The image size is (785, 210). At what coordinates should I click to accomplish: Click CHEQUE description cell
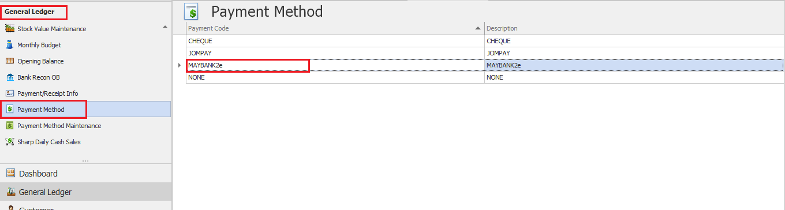click(634, 41)
